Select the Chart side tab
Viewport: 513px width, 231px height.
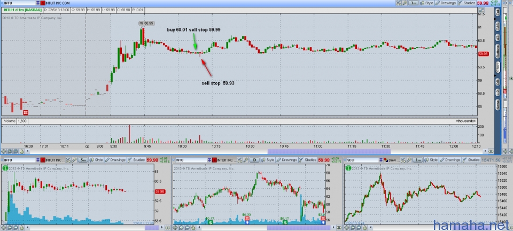(x=498, y=68)
